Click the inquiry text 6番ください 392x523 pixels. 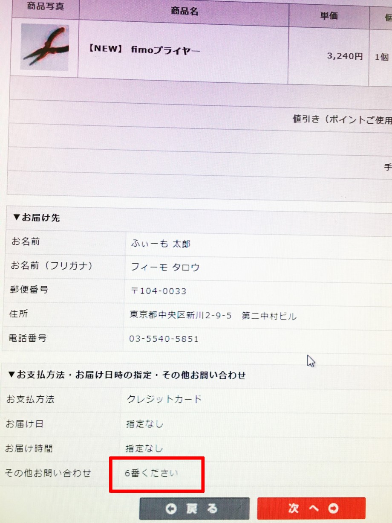click(x=151, y=473)
